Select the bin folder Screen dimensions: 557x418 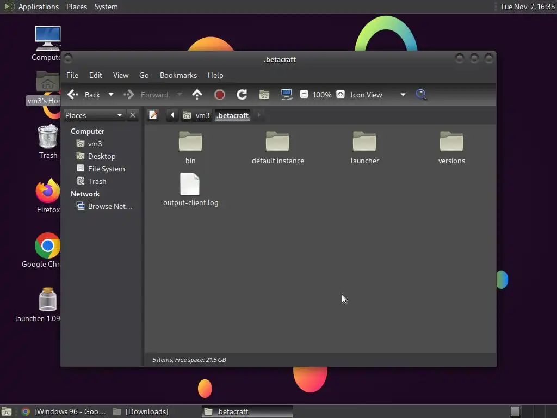click(x=190, y=147)
